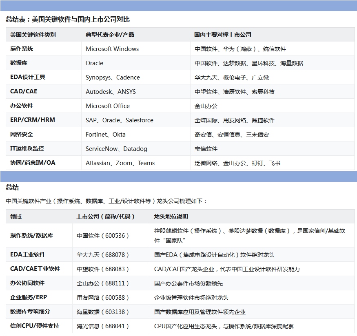This screenshot has width=357, height=336.
Task: Click the 金山办公 cell in 办公软件 row
Action: [206, 106]
